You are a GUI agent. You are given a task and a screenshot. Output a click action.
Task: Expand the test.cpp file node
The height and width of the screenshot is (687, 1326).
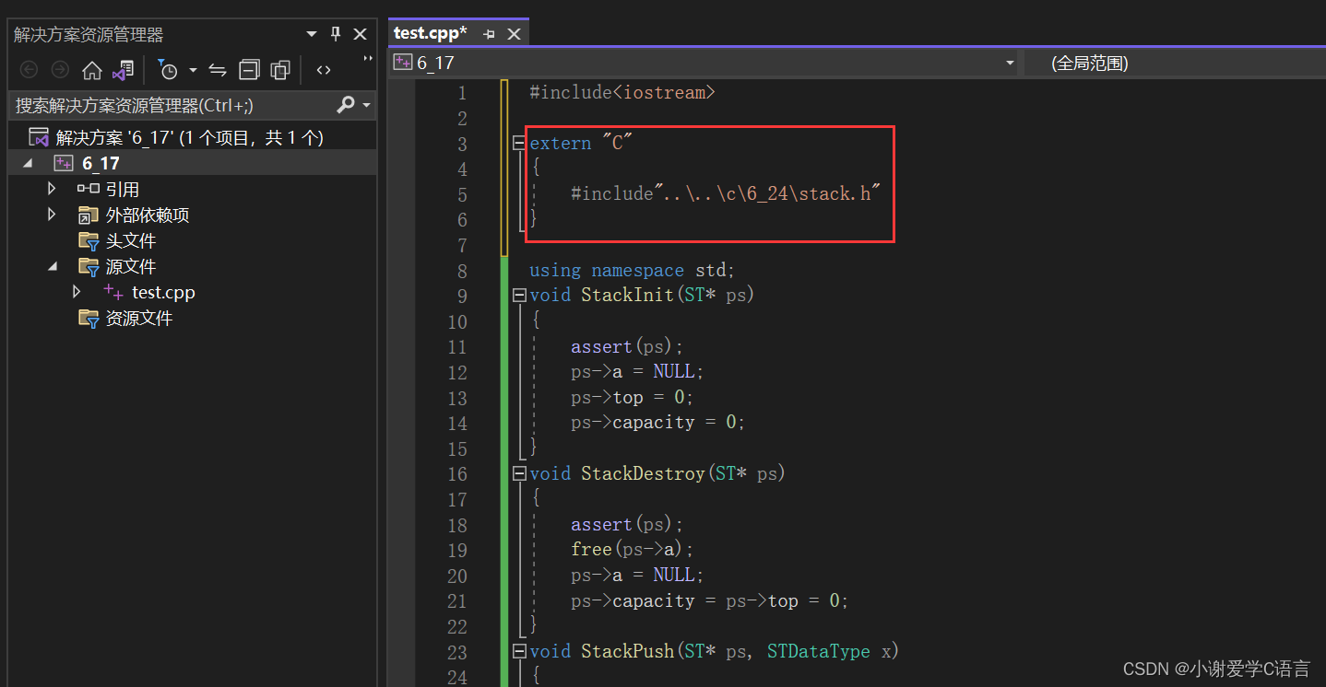pyautogui.click(x=77, y=292)
